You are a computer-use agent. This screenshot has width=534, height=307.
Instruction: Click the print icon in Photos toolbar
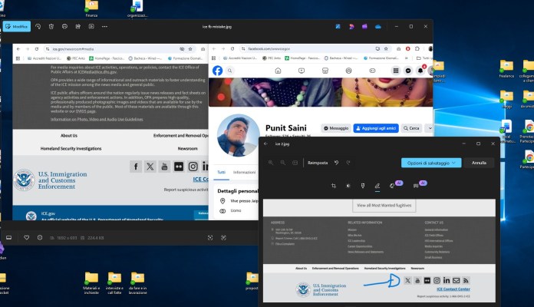pos(64,26)
